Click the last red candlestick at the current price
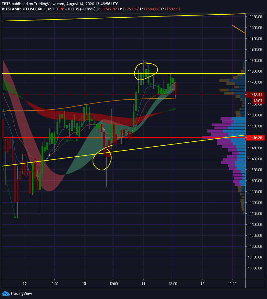The width and height of the screenshot is (267, 299). coord(175,89)
